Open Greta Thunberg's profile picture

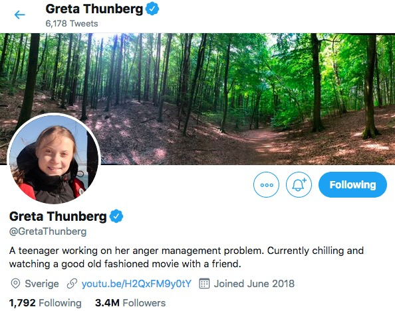(54, 158)
